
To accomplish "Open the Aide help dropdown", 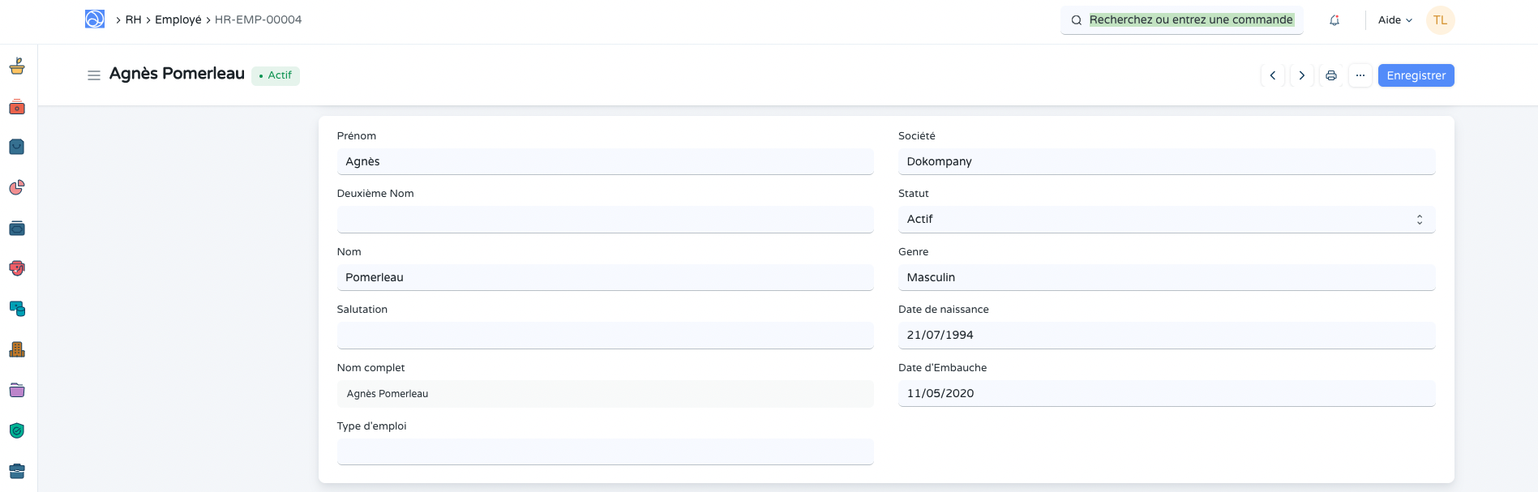I will tap(1394, 20).
